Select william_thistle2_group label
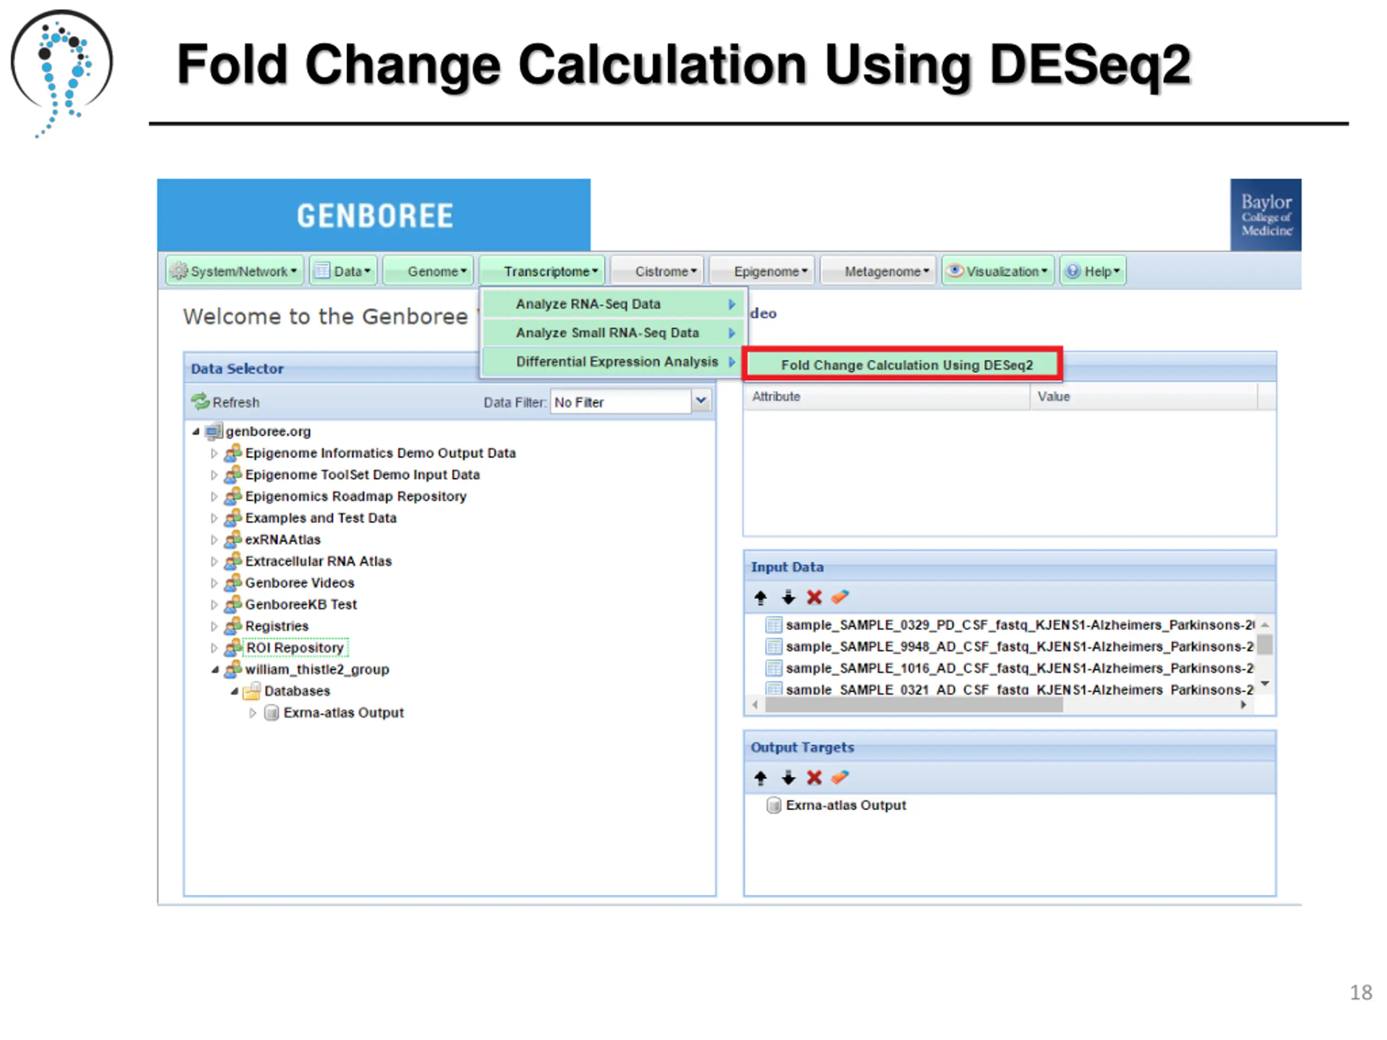 click(x=317, y=669)
